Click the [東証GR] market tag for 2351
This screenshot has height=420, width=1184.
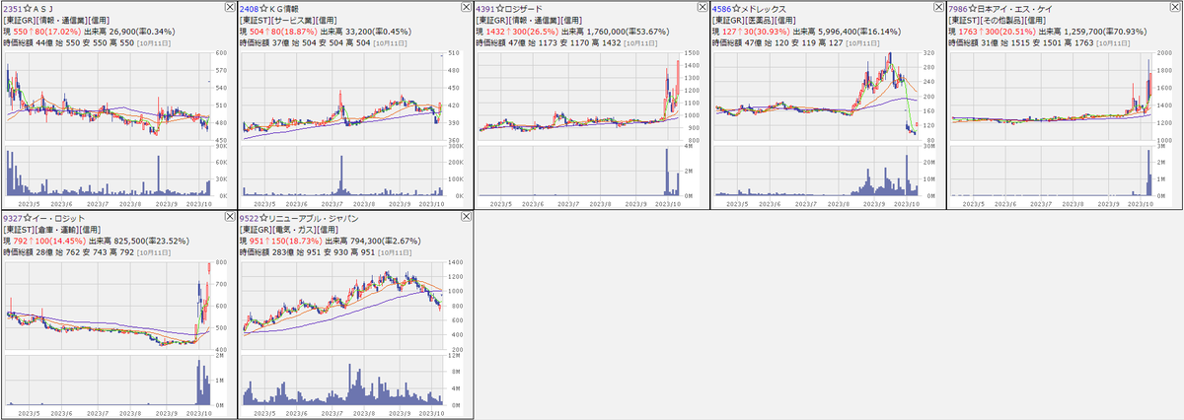(21, 19)
